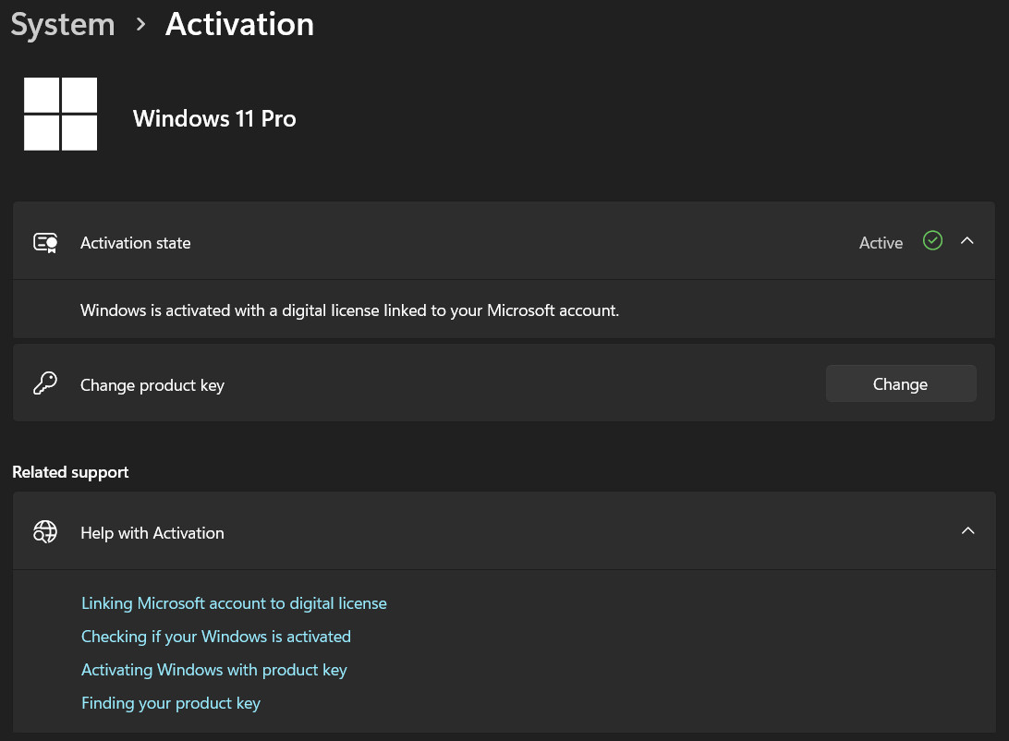The image size is (1009, 741).
Task: Click the Related support heading
Action: pyautogui.click(x=70, y=472)
